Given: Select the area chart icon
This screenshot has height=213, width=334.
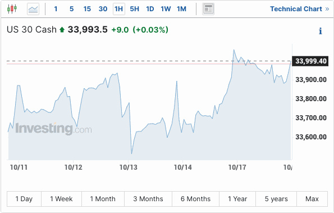Looking at the screenshot, I should [x=33, y=9].
